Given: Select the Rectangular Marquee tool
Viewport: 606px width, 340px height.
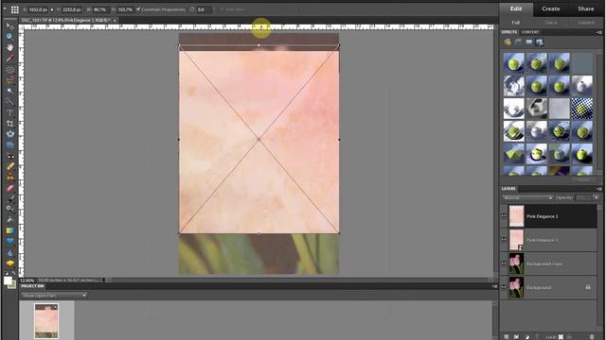Looking at the screenshot, I should click(9, 69).
